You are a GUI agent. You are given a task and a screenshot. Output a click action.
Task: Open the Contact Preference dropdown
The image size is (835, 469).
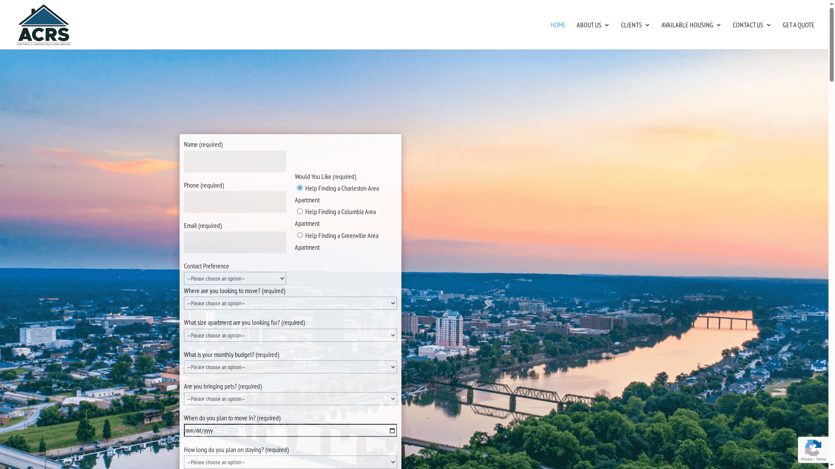click(x=235, y=278)
